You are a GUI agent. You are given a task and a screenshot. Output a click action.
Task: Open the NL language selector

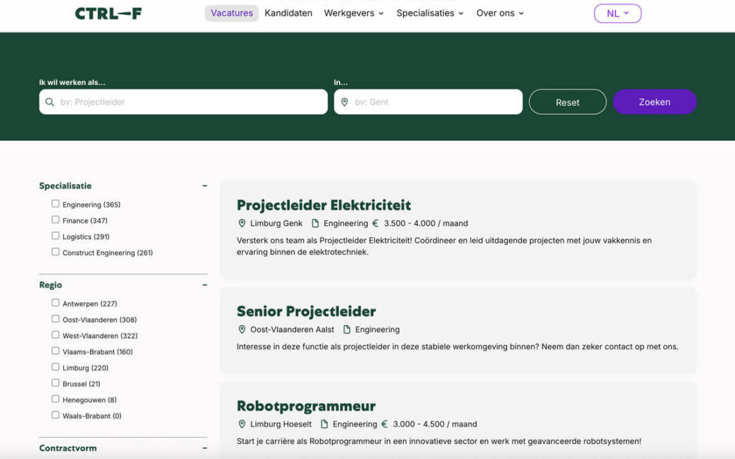[617, 14]
